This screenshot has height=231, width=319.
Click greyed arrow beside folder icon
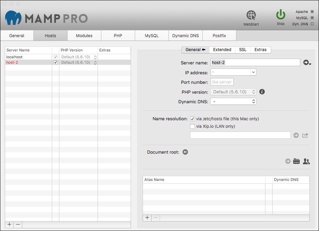pyautogui.click(x=288, y=161)
